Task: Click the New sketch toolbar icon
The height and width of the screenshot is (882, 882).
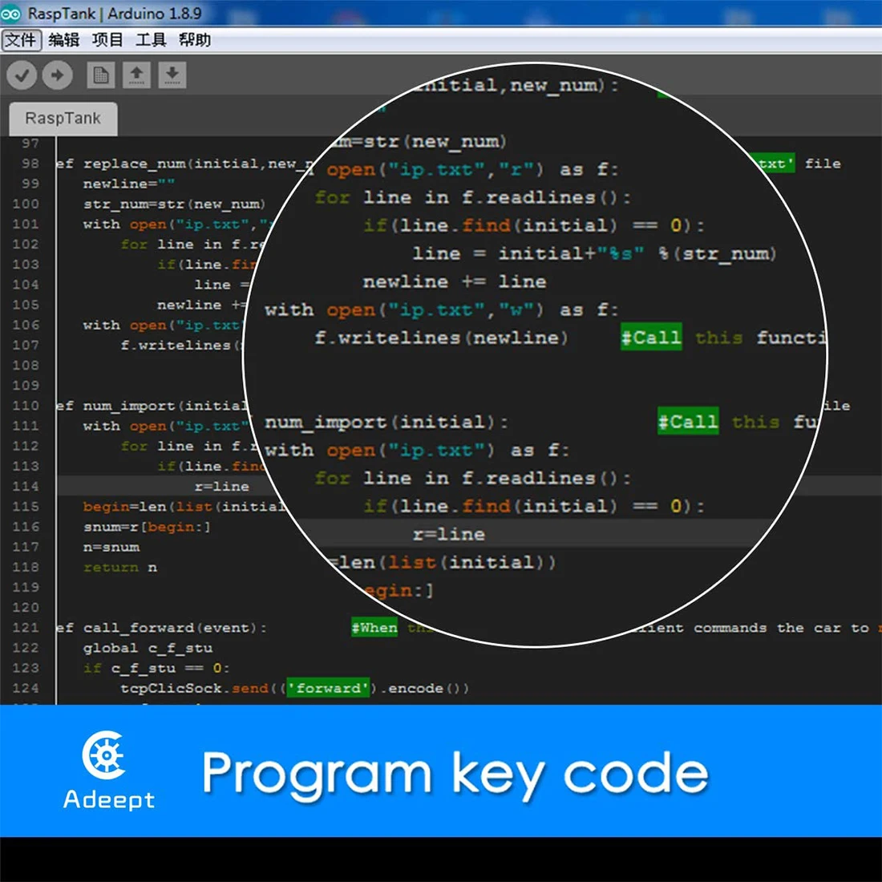Action: click(x=101, y=75)
